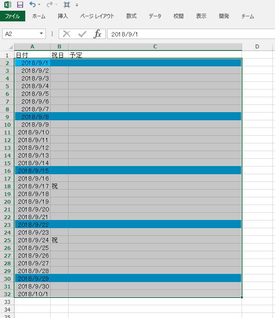Switch to the ホーム tab
This screenshot has width=275, height=318.
point(39,16)
